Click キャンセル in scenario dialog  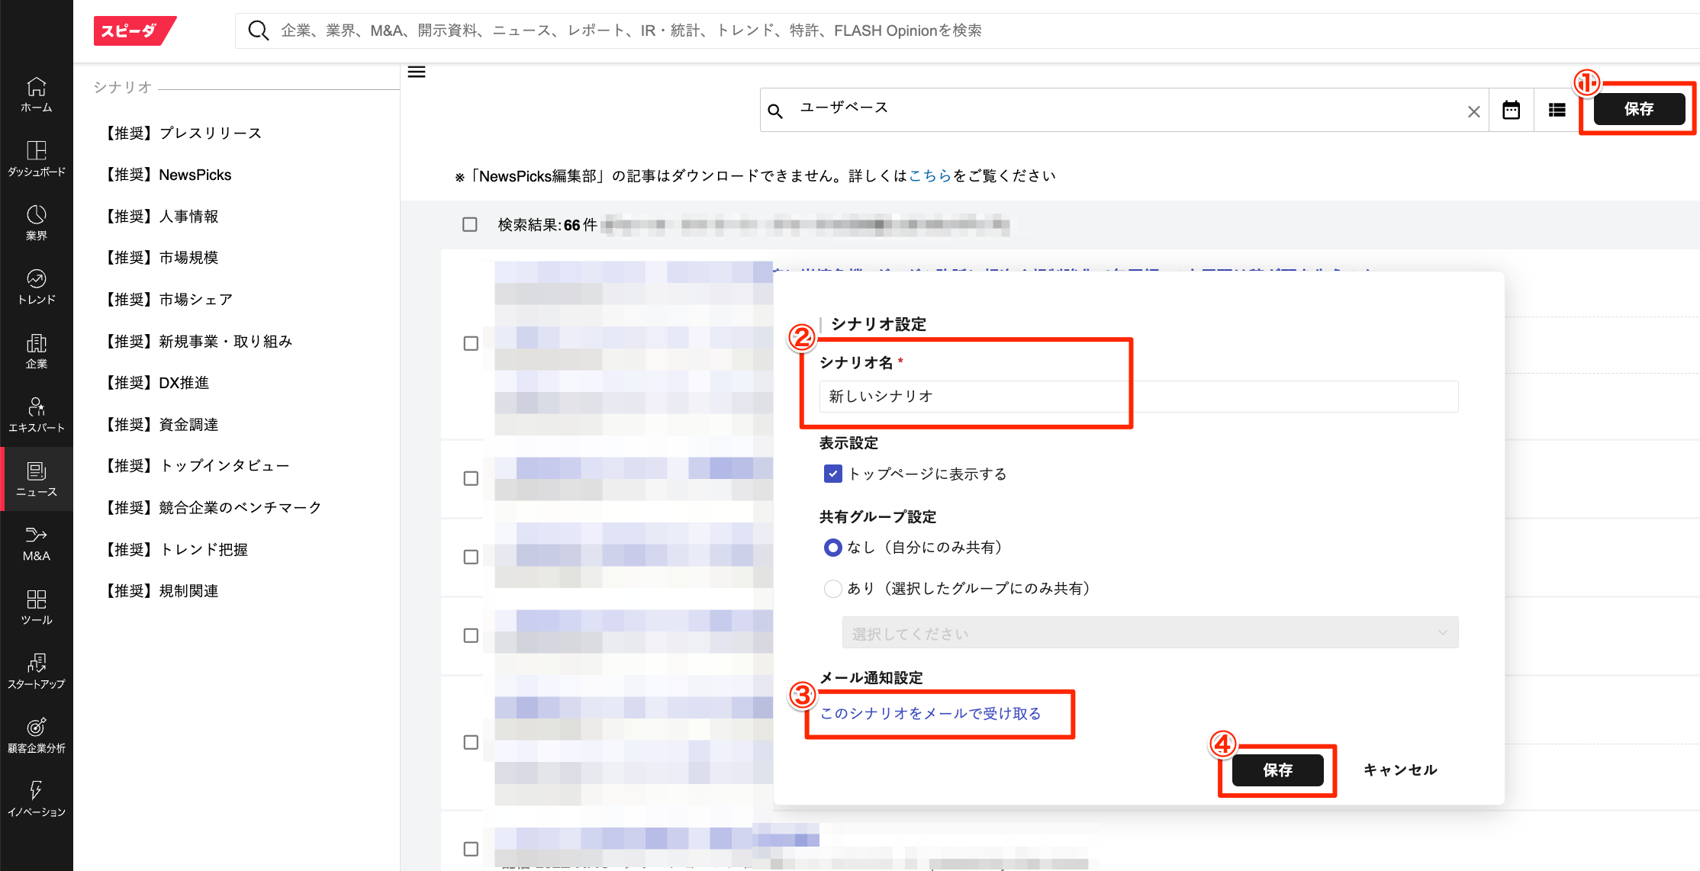(1399, 770)
